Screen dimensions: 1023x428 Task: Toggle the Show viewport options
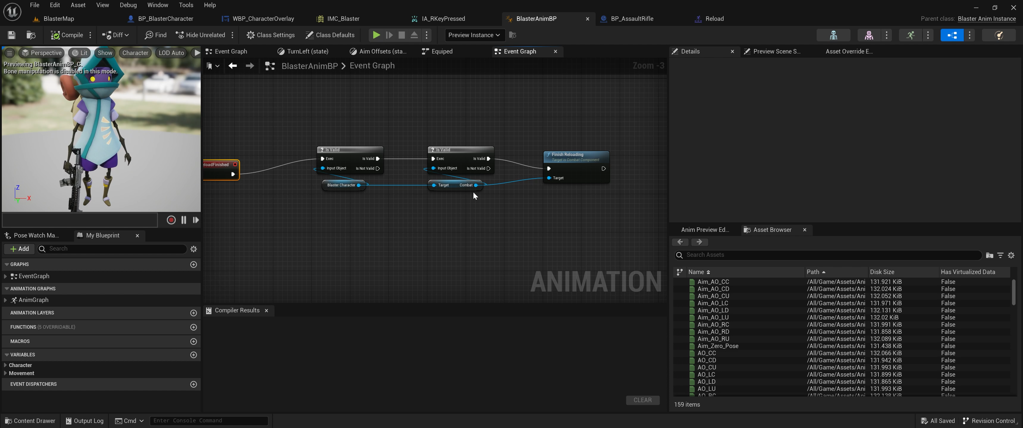point(105,53)
